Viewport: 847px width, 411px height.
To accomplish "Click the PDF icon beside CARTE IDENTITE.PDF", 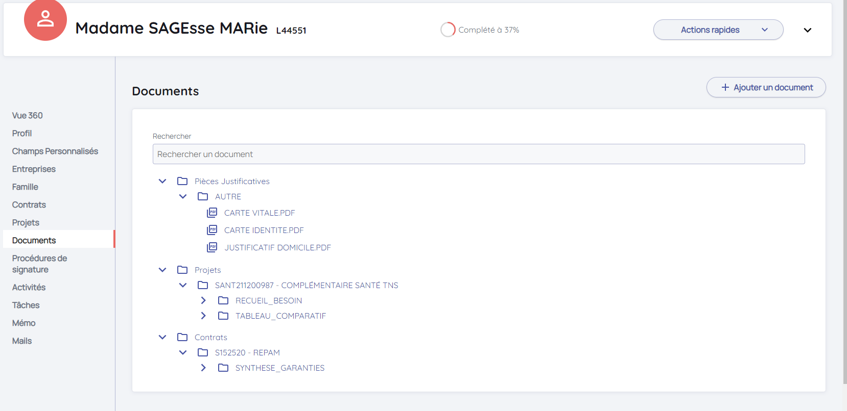I will tap(212, 230).
